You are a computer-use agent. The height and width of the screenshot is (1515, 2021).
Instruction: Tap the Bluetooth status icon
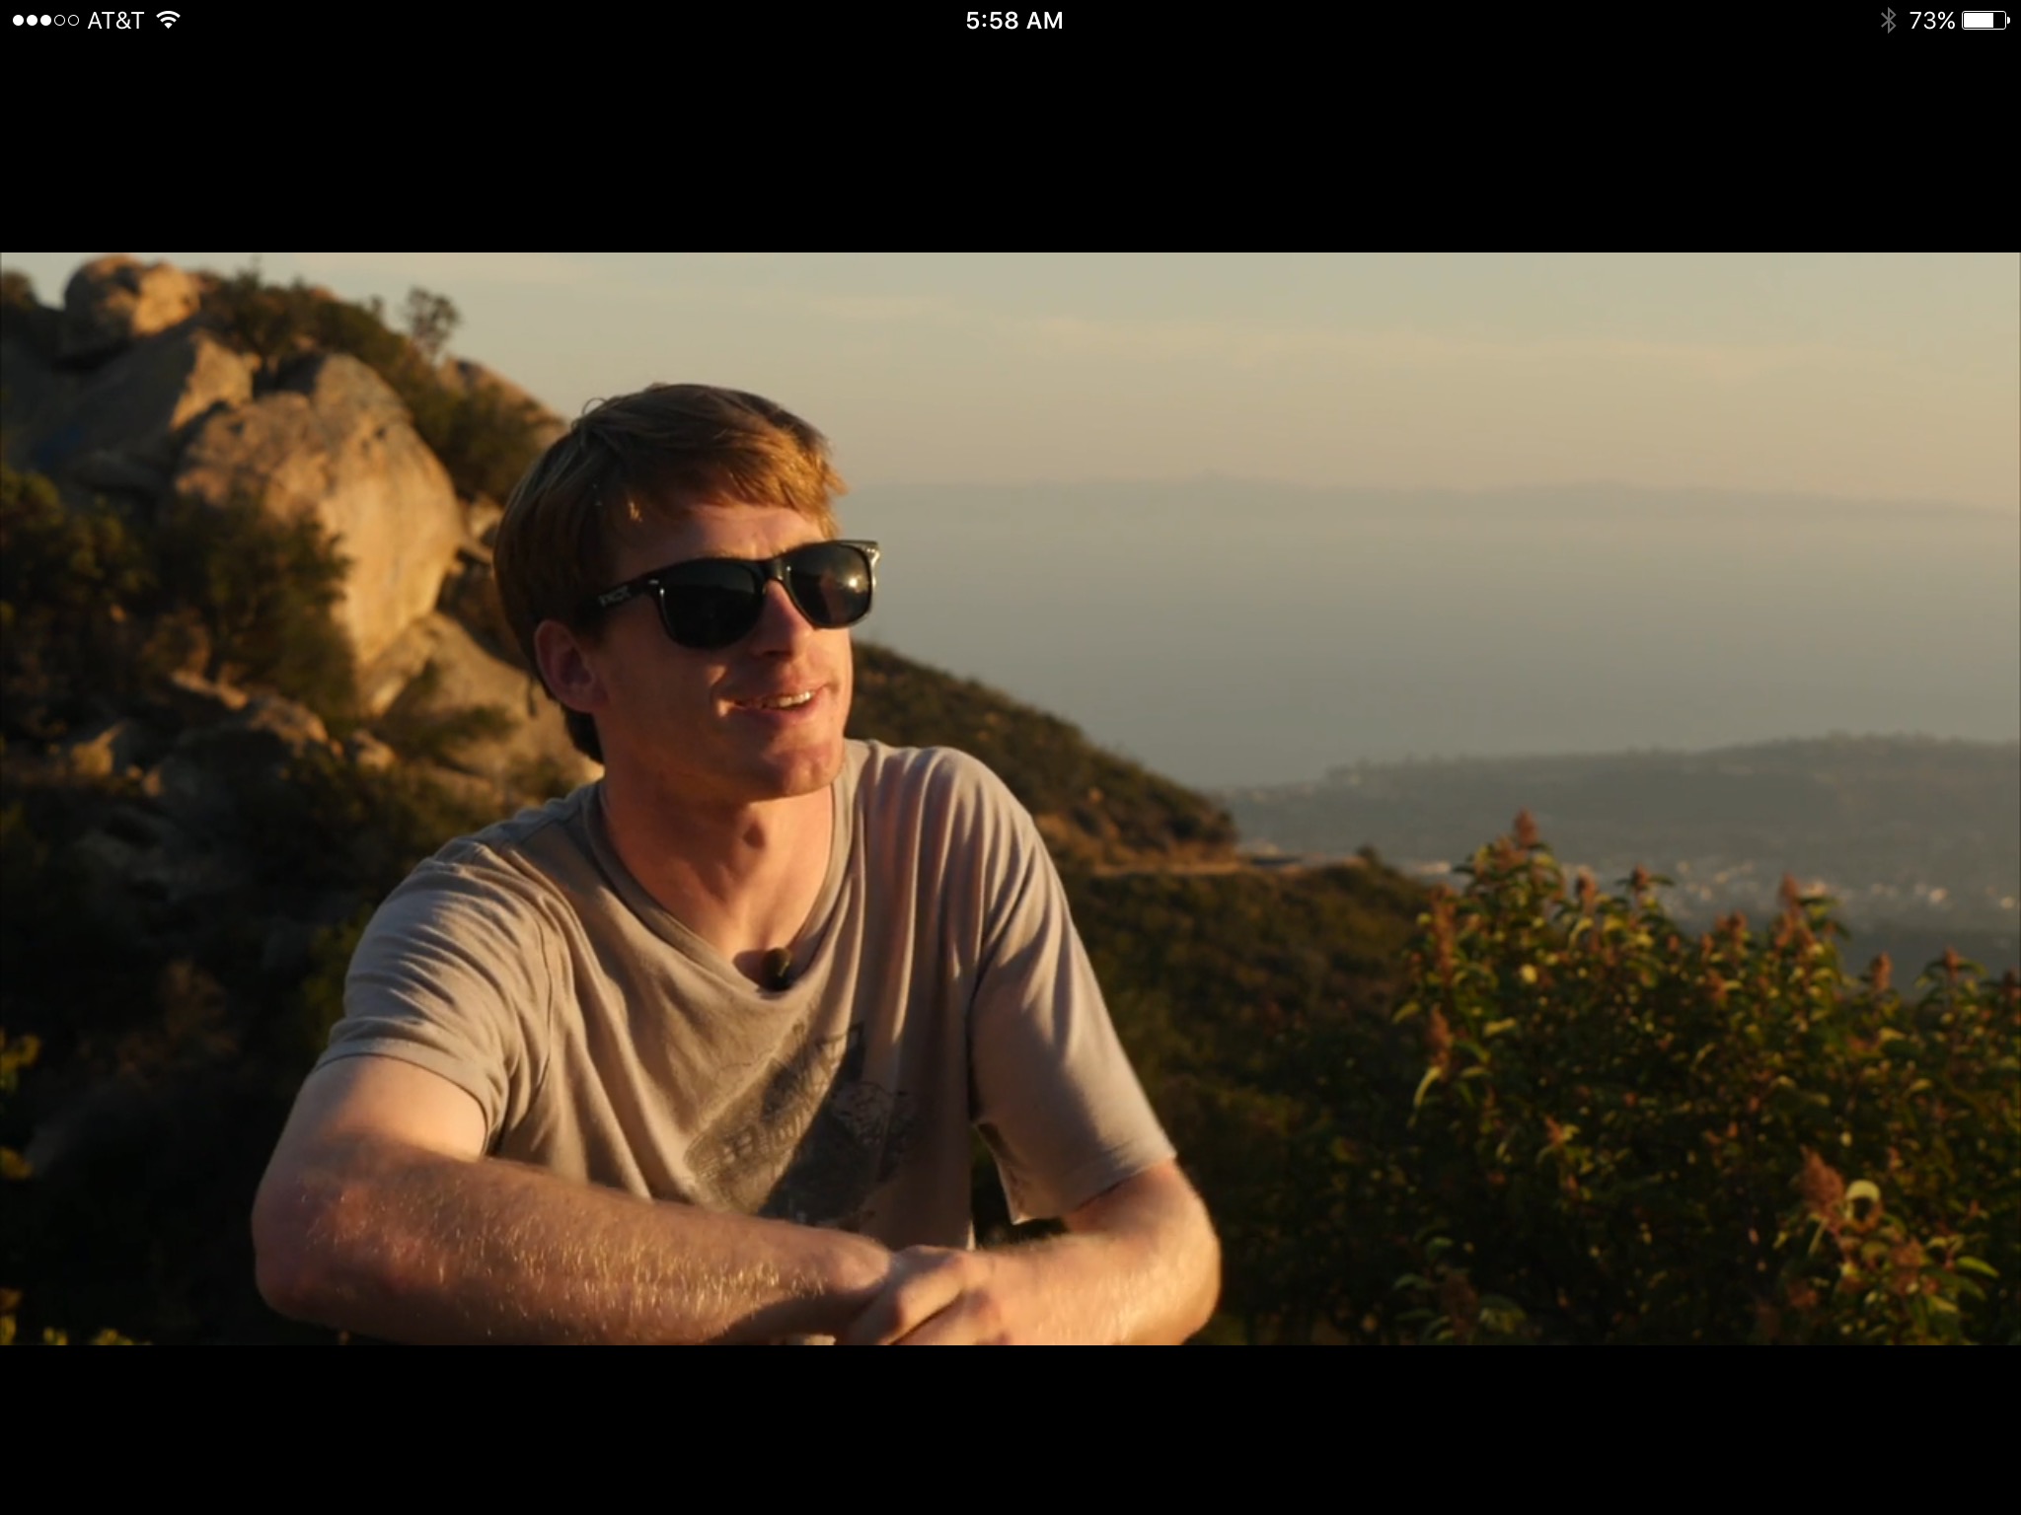[x=1888, y=21]
